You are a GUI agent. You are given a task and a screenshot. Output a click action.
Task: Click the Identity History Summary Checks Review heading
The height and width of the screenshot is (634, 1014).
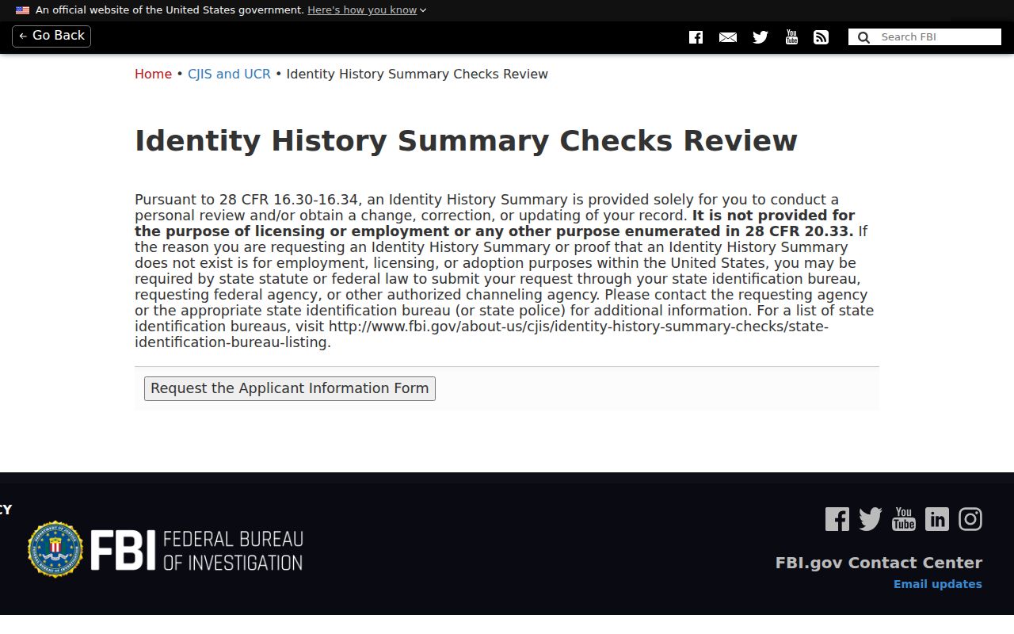466,140
